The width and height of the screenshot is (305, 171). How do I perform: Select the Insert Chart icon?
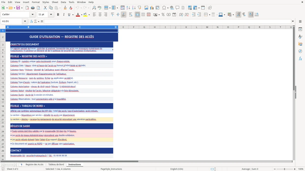(x=152, y=8)
